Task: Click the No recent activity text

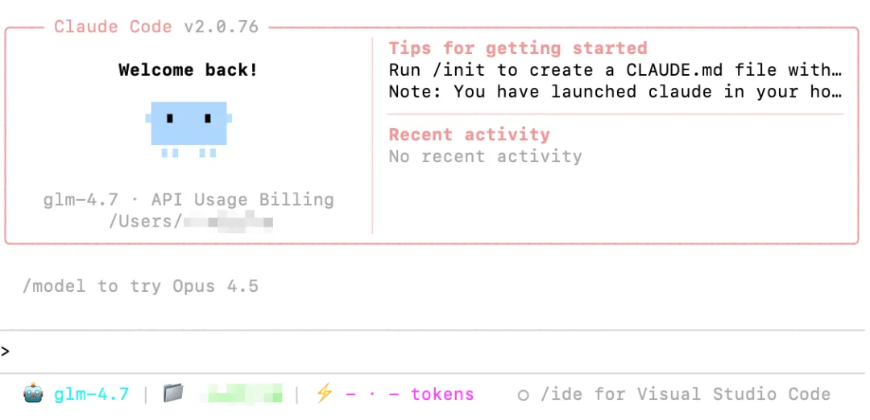Action: coord(485,156)
